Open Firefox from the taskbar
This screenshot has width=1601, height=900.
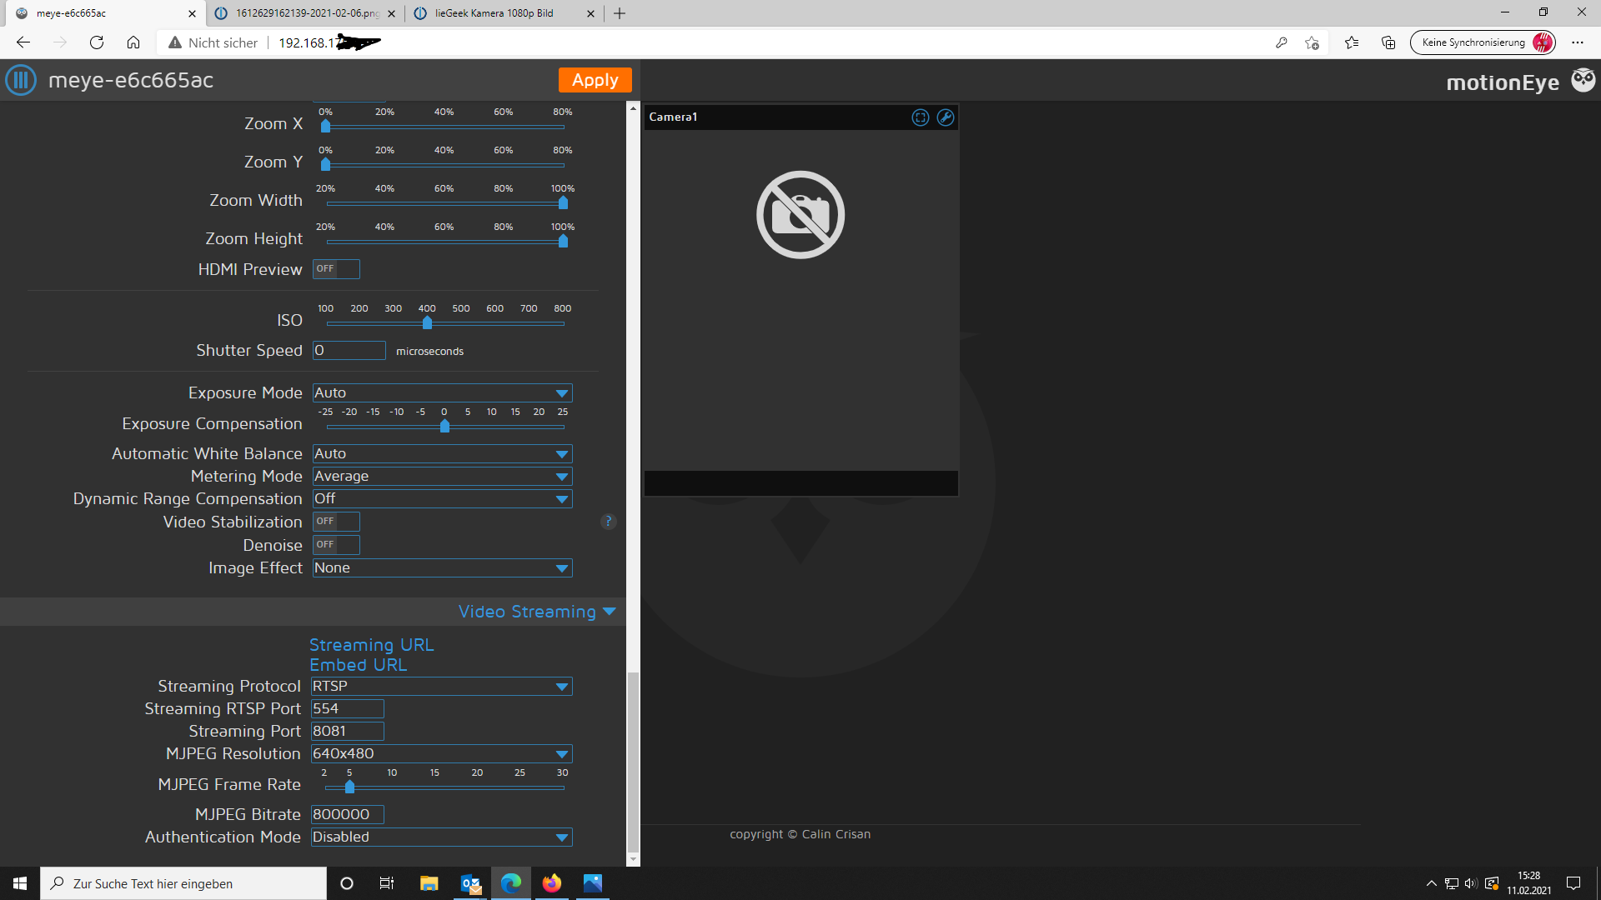click(x=551, y=883)
